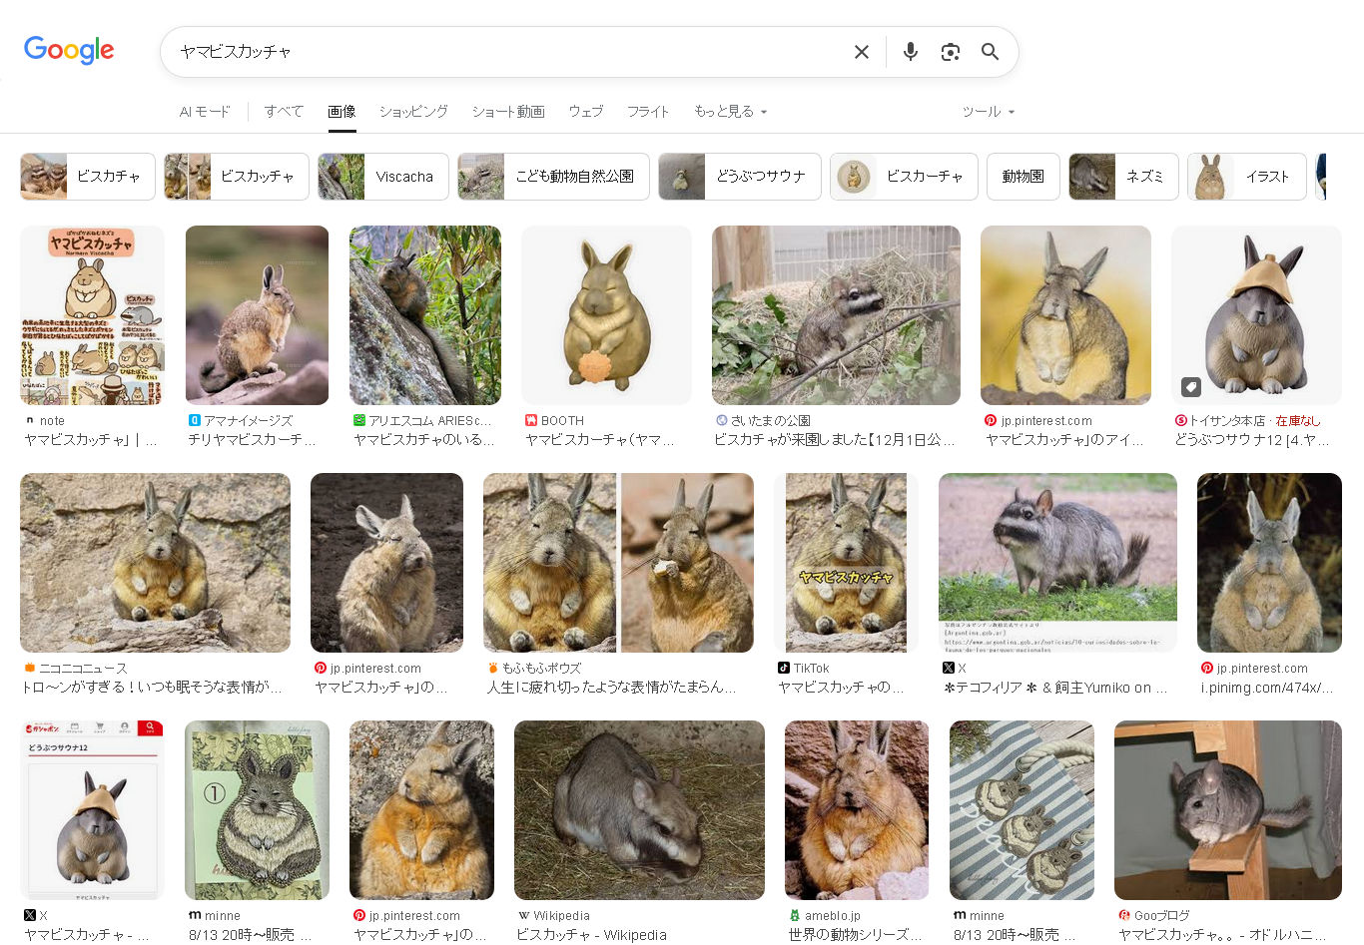1364x945 pixels.
Task: Apply the イラスト filter chip
Action: [x=1246, y=177]
